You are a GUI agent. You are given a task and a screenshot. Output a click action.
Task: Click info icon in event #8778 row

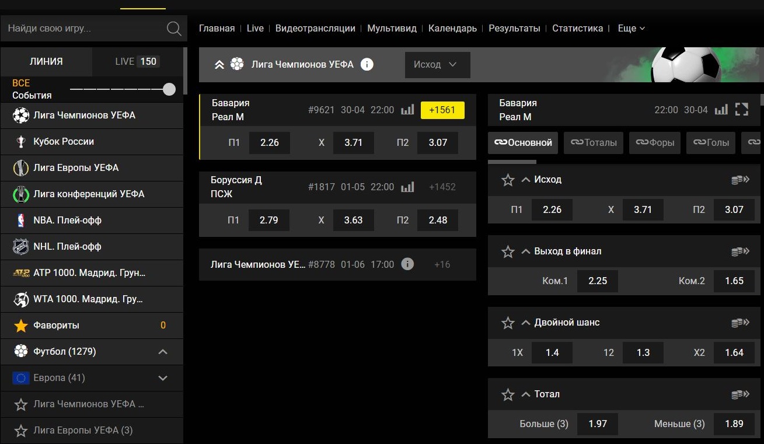pyautogui.click(x=408, y=264)
